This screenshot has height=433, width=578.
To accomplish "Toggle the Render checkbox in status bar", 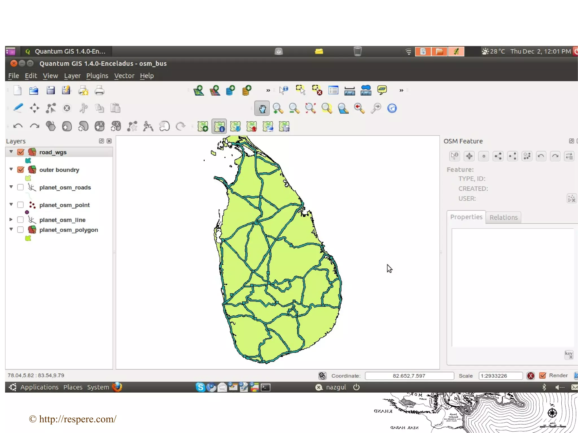I will pyautogui.click(x=542, y=376).
